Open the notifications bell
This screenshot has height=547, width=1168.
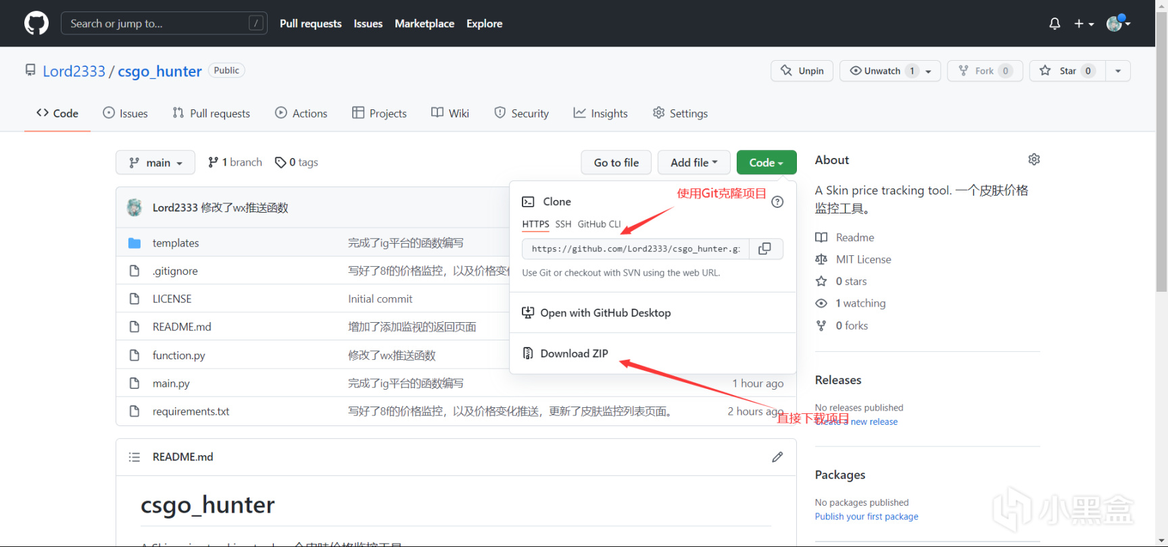tap(1054, 24)
